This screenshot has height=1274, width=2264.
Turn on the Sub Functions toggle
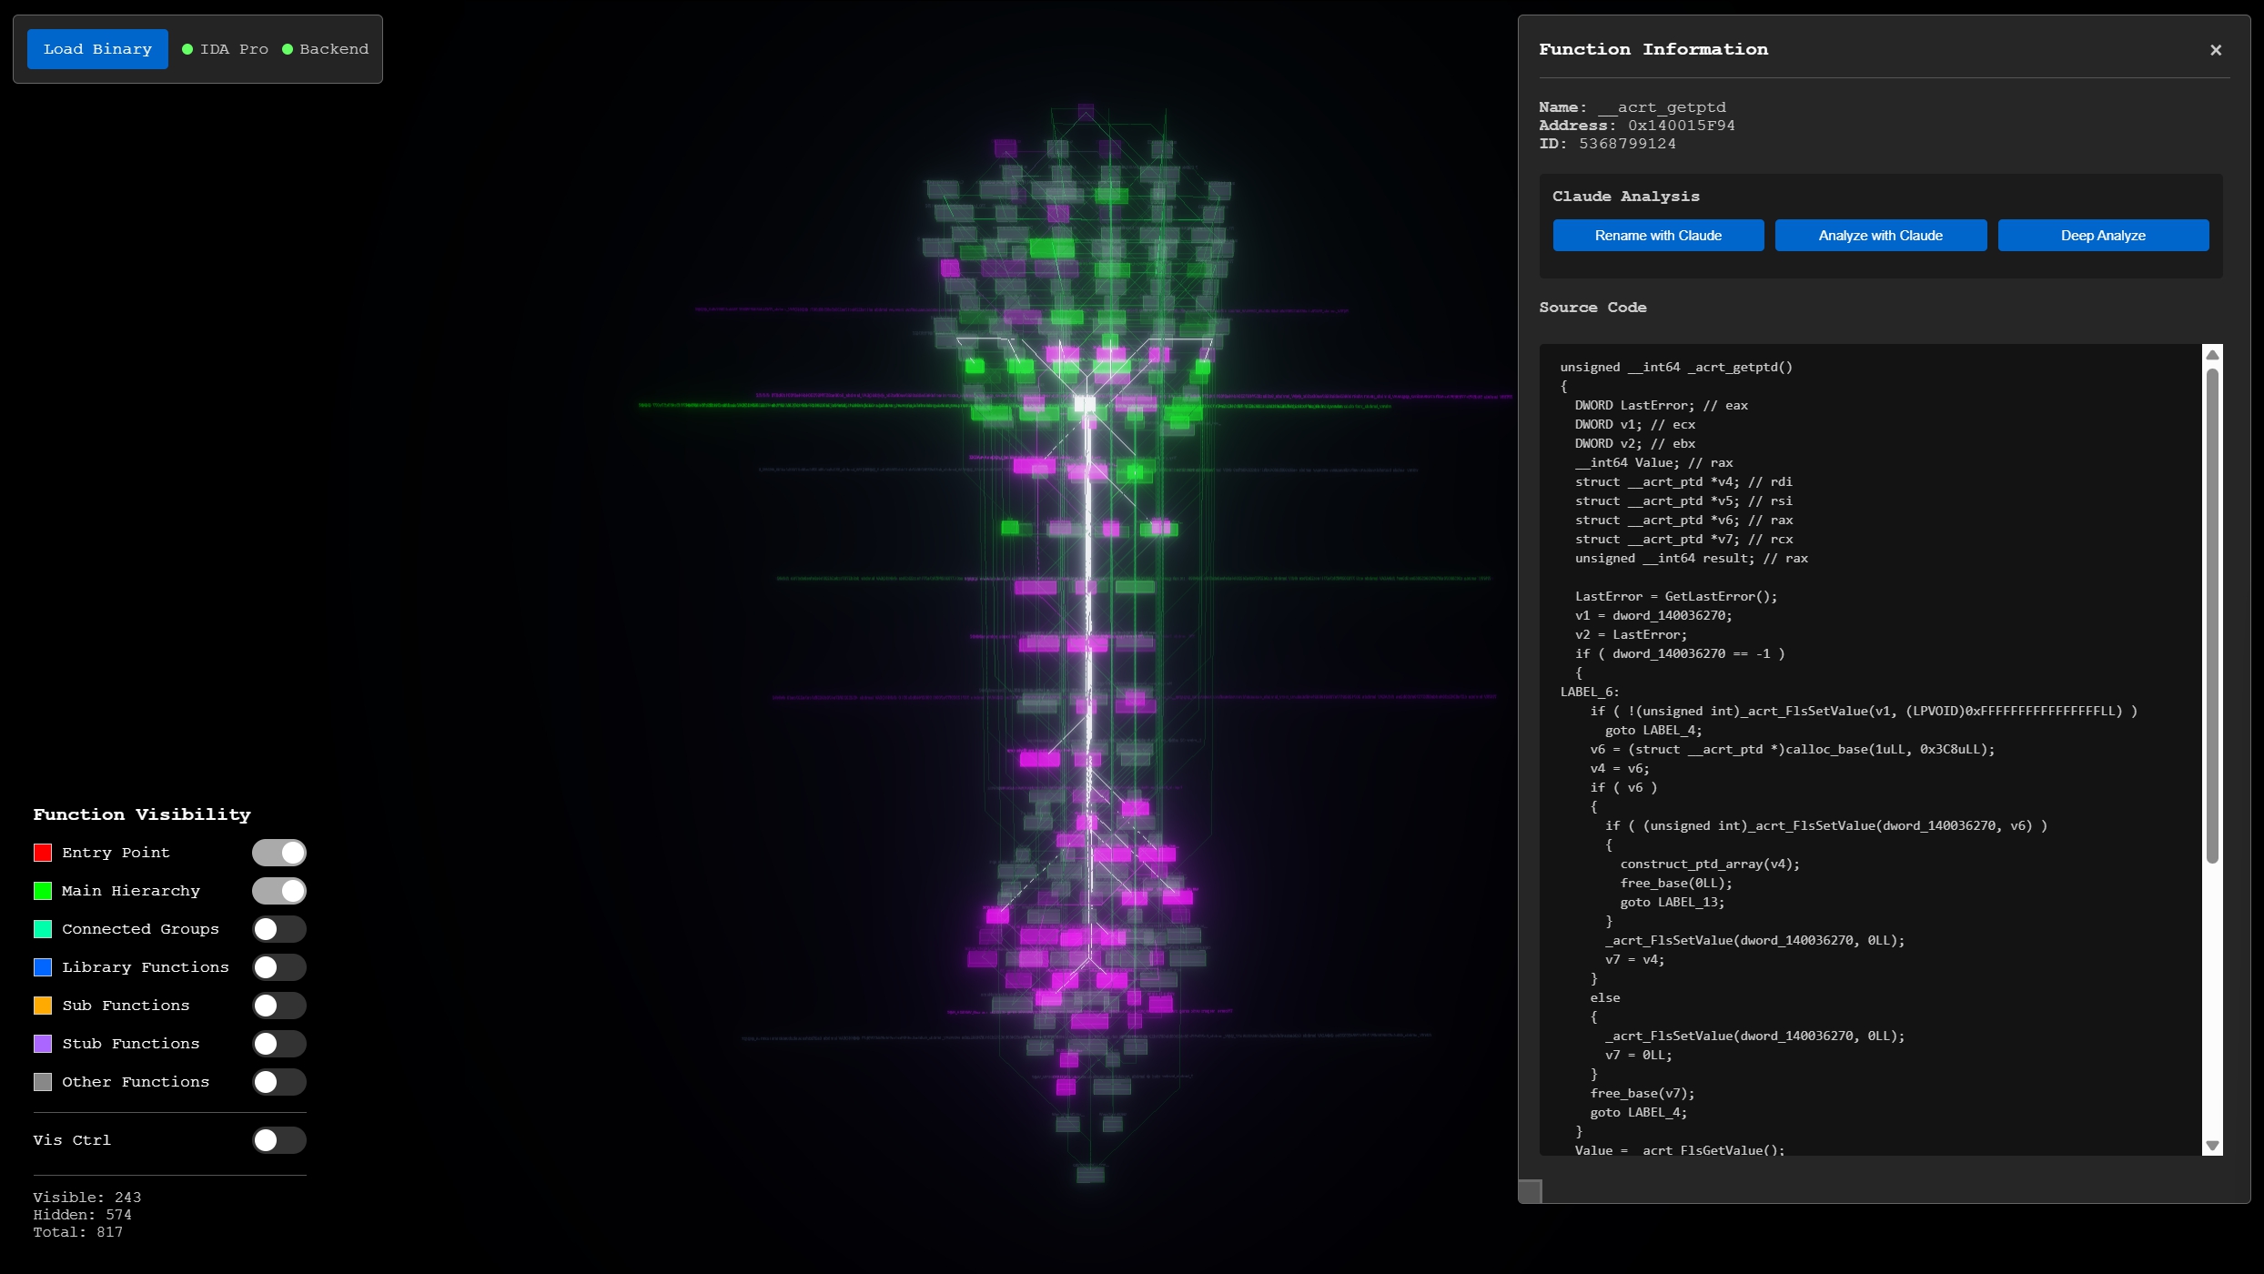point(279,1006)
